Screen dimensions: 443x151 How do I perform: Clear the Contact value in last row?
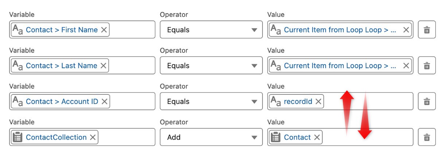coord(317,137)
